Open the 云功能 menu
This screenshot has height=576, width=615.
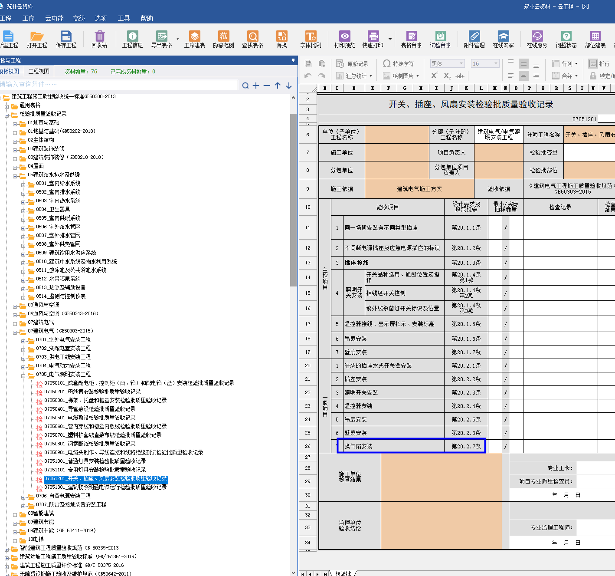click(54, 18)
